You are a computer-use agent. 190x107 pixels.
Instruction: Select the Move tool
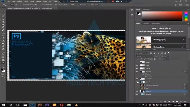point(3,11)
